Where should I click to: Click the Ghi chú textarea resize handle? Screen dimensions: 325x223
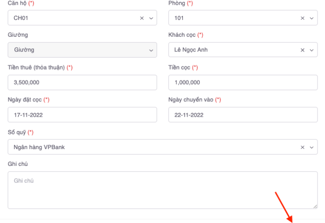pos(315,206)
